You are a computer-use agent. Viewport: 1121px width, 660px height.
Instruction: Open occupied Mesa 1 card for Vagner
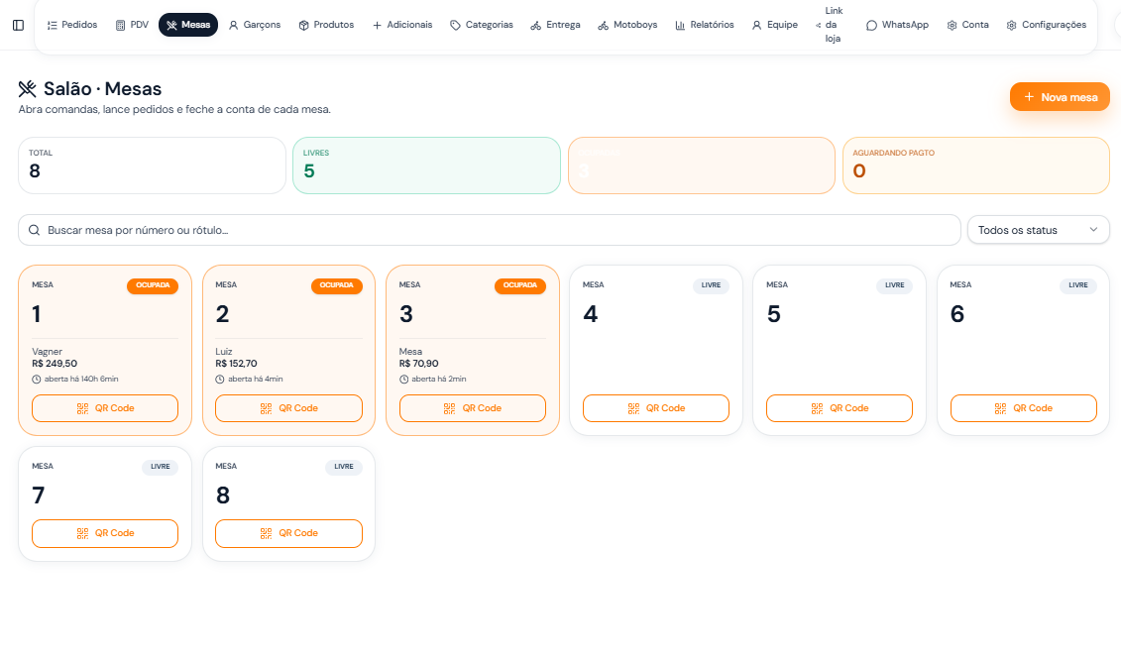(x=105, y=351)
